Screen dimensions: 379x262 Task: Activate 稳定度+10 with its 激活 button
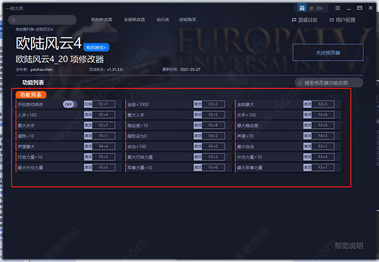tap(198, 126)
